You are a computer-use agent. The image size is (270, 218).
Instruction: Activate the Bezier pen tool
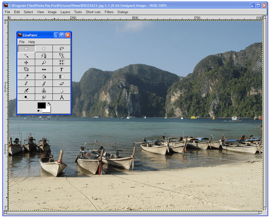(x=44, y=56)
